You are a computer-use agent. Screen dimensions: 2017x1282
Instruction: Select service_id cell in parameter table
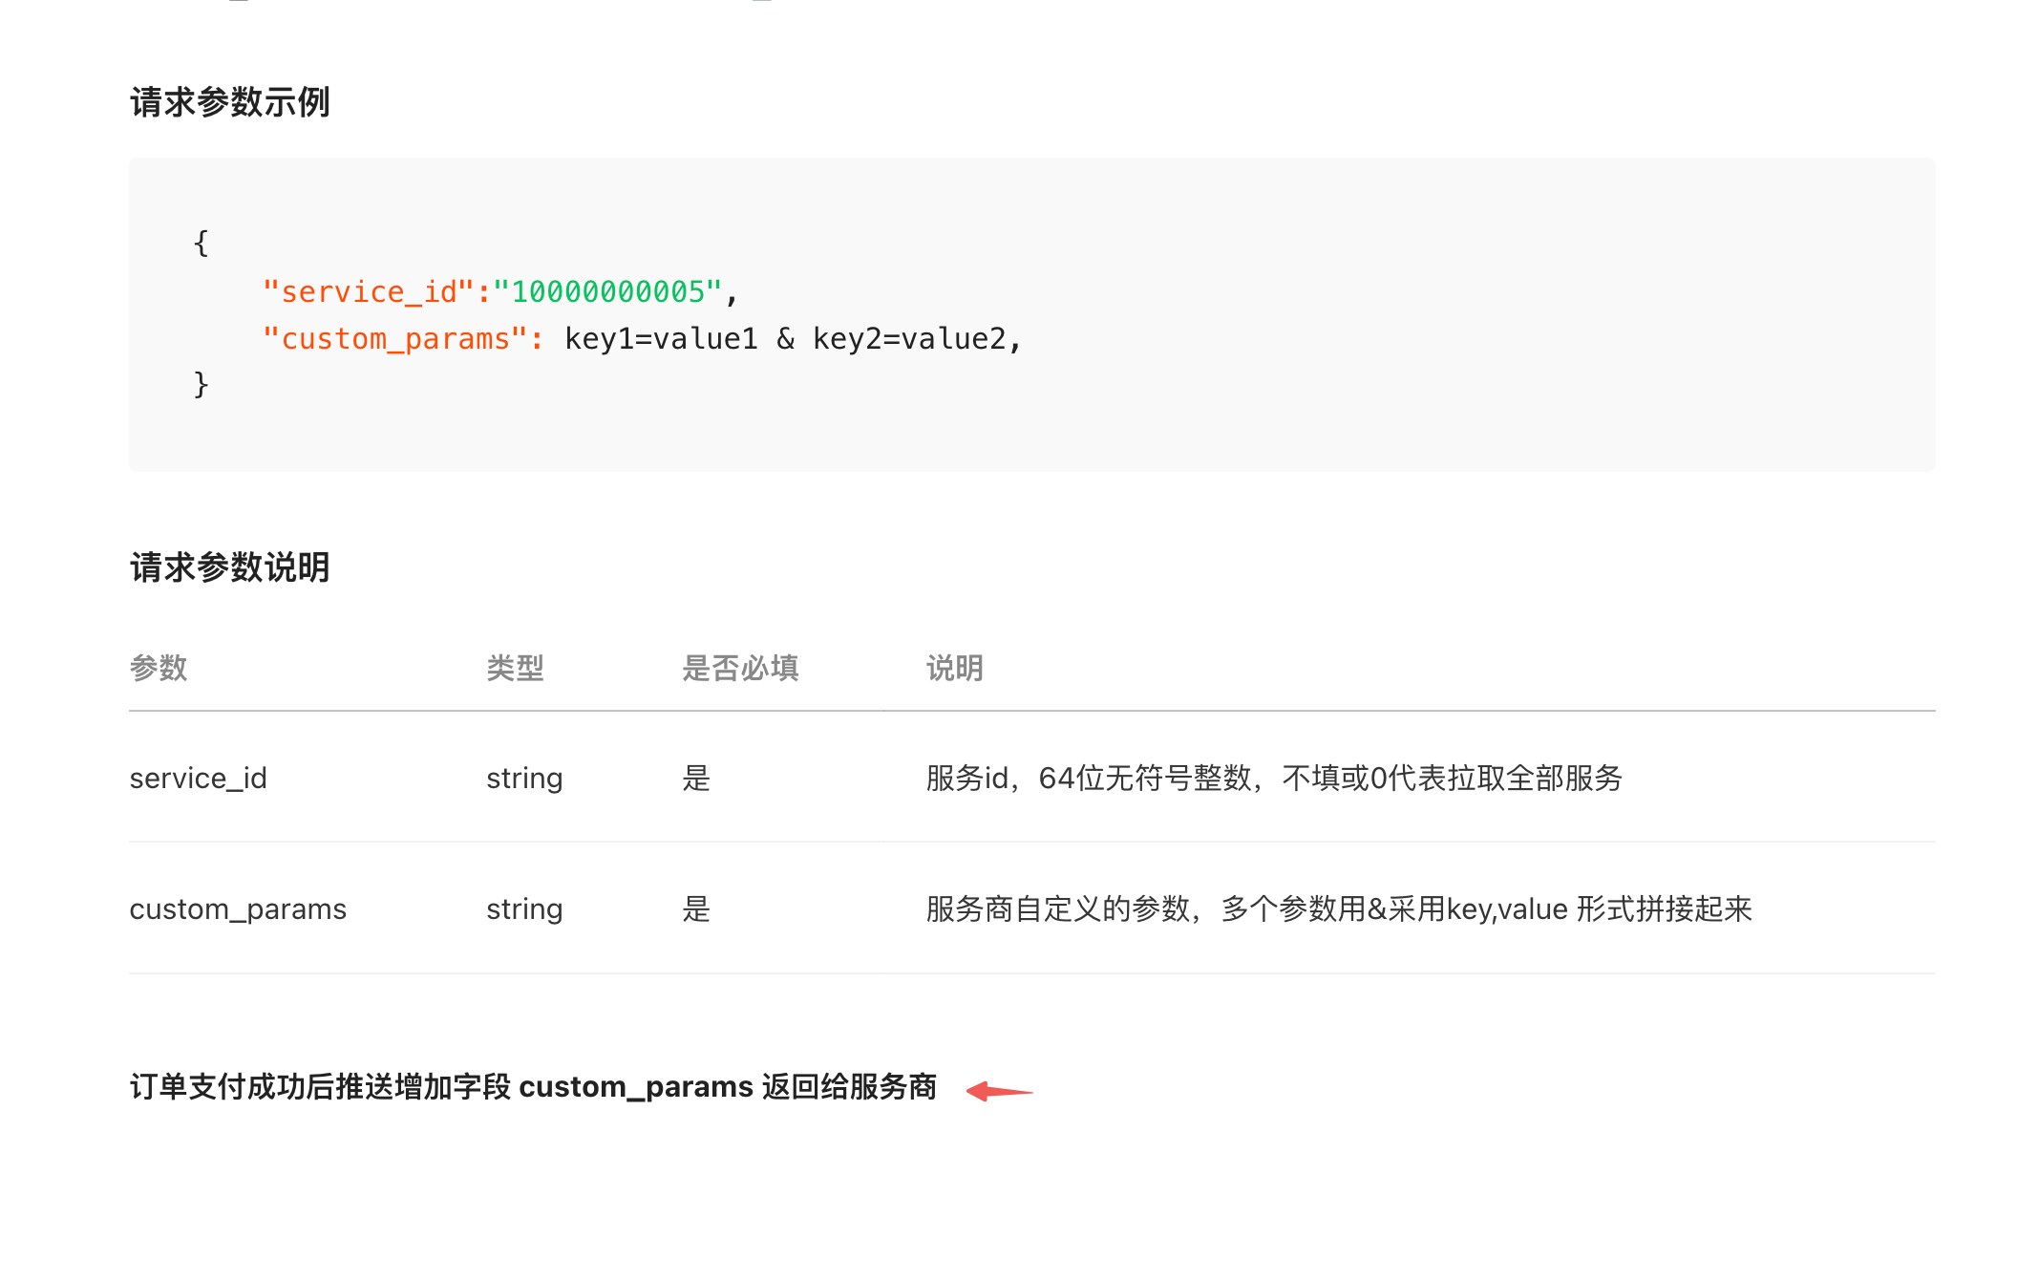[198, 779]
